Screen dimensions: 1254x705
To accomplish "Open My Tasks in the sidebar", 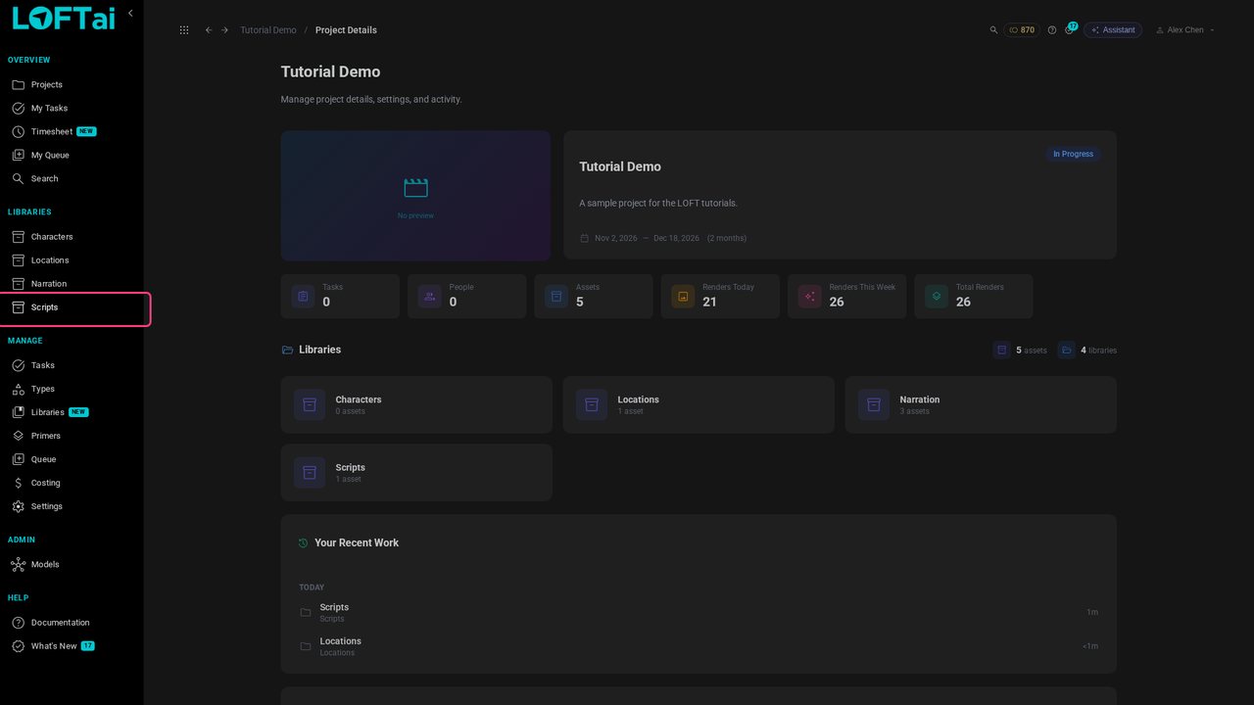I will point(72,108).
